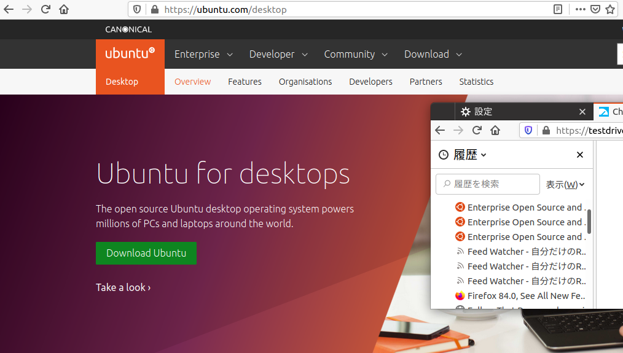Show tracking protection shield for ubuntu.com
This screenshot has height=353, width=623.
point(137,10)
